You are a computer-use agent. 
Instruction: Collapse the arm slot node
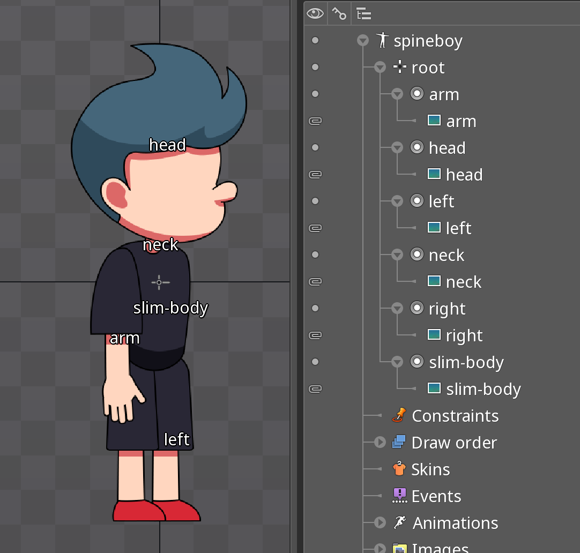coord(397,94)
